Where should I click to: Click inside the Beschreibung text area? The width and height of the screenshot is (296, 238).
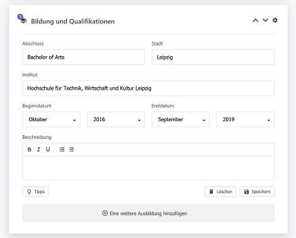(x=148, y=168)
